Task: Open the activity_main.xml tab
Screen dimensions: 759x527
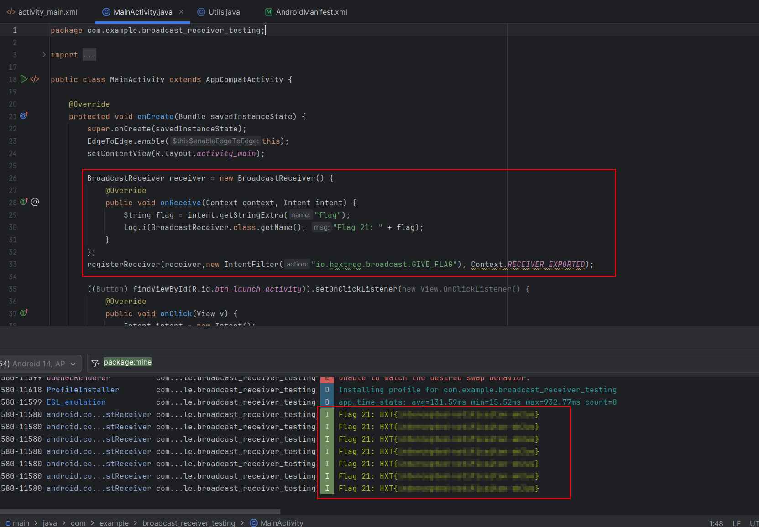Action: point(42,12)
